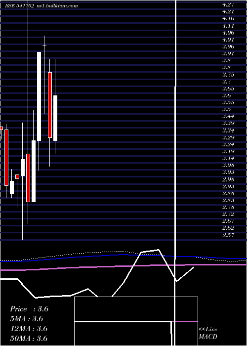The width and height of the screenshot is (247, 346).
Task: Select the 3.08 price axis label
Action: pos(228,165)
